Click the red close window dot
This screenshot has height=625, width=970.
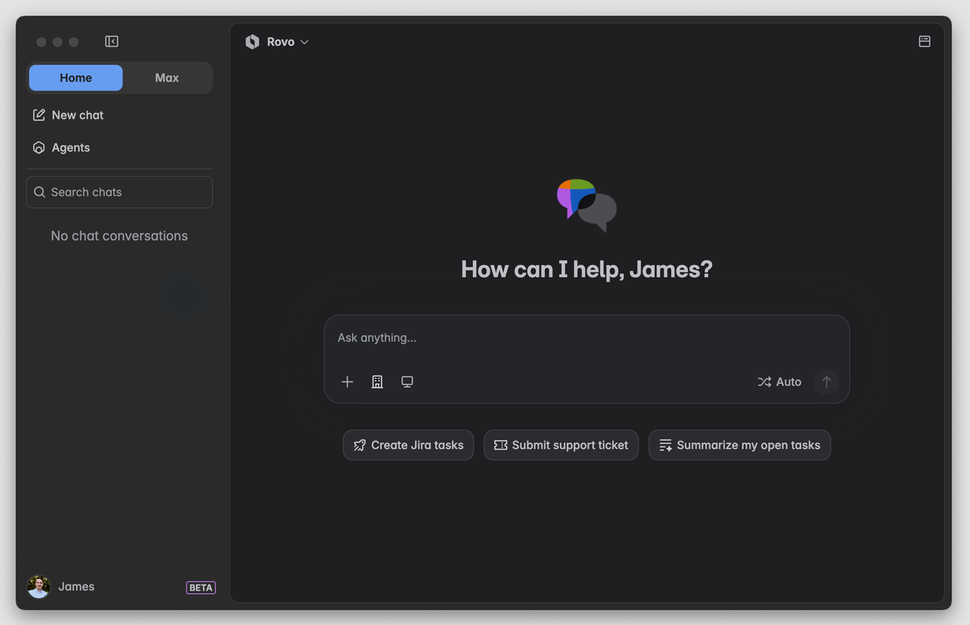coord(41,42)
